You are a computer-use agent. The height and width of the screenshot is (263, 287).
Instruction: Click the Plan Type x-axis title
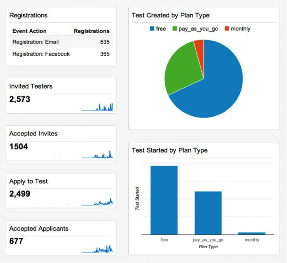pos(208,247)
